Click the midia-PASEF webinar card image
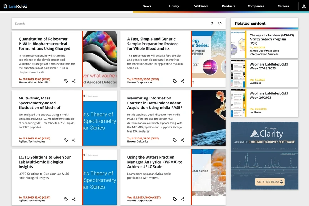Viewport: 309px width, 206px height. tap(209, 118)
